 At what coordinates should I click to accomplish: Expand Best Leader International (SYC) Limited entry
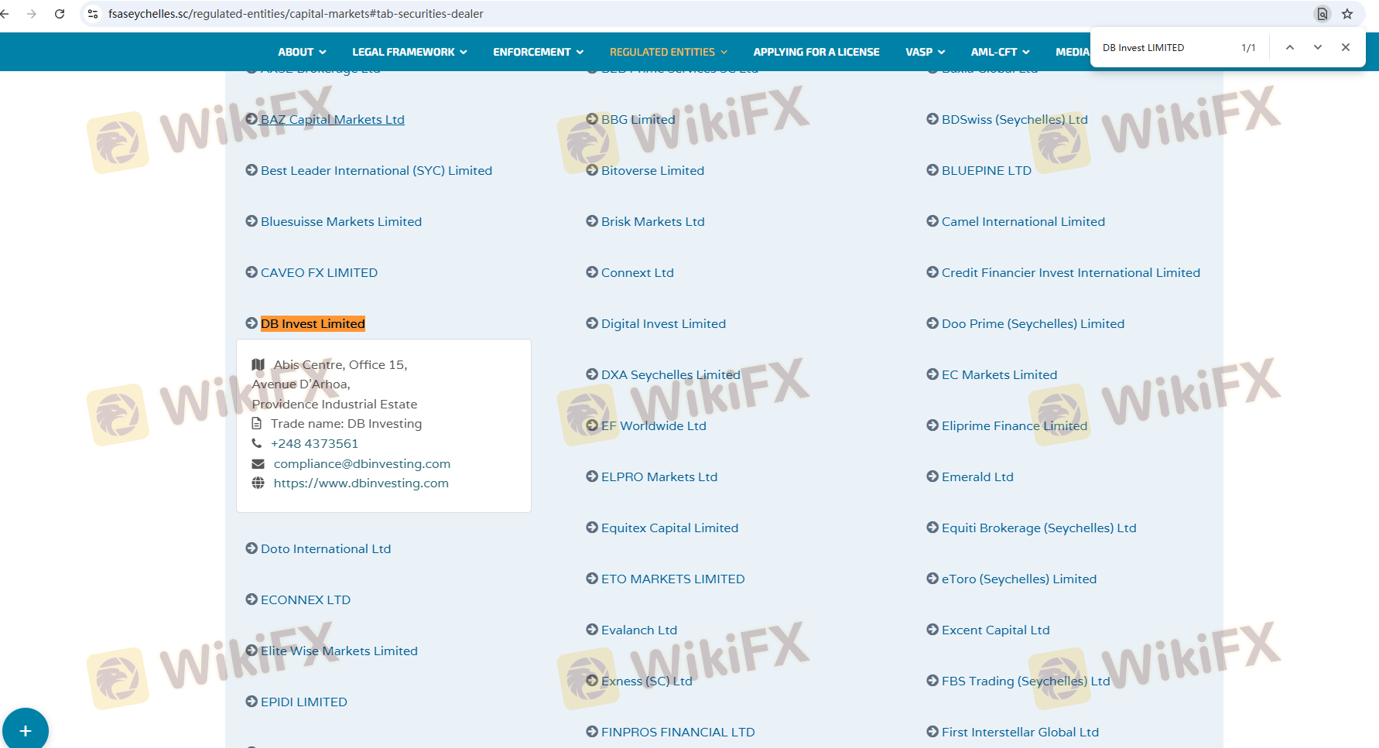[376, 170]
